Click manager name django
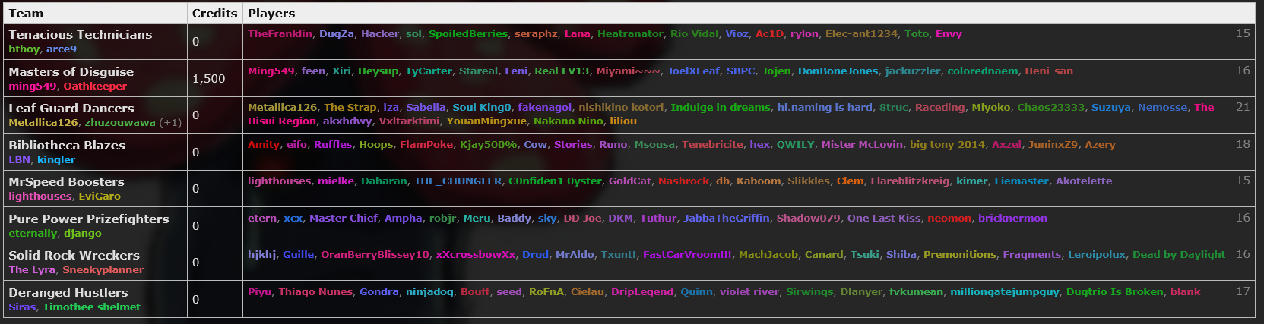The height and width of the screenshot is (324, 1264). 83,233
